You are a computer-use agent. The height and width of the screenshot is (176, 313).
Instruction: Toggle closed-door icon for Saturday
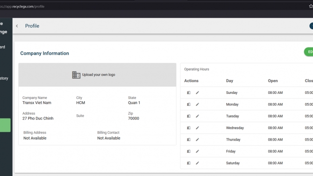(188, 163)
